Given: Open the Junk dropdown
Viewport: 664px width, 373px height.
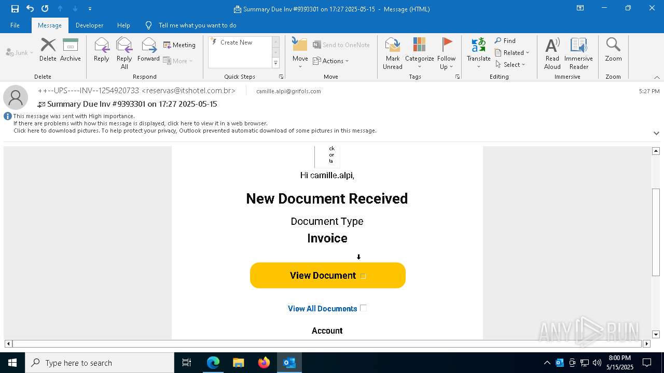Looking at the screenshot, I should (x=20, y=52).
